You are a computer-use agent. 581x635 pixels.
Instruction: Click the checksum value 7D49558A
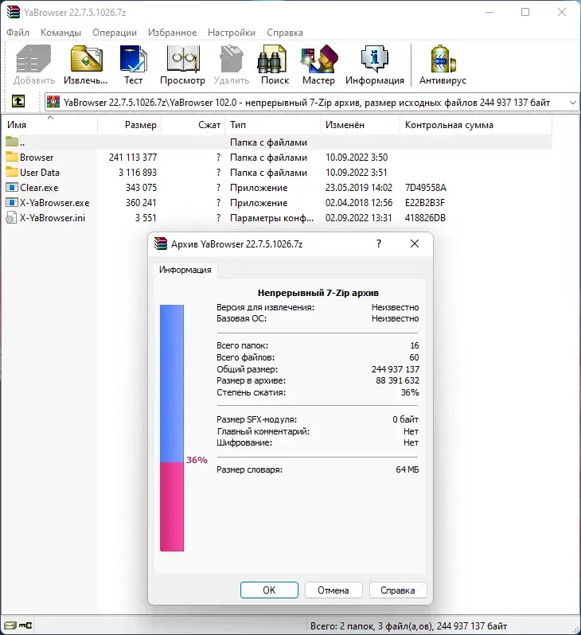click(x=426, y=188)
